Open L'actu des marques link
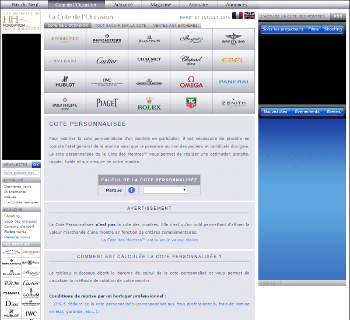 pos(22,202)
